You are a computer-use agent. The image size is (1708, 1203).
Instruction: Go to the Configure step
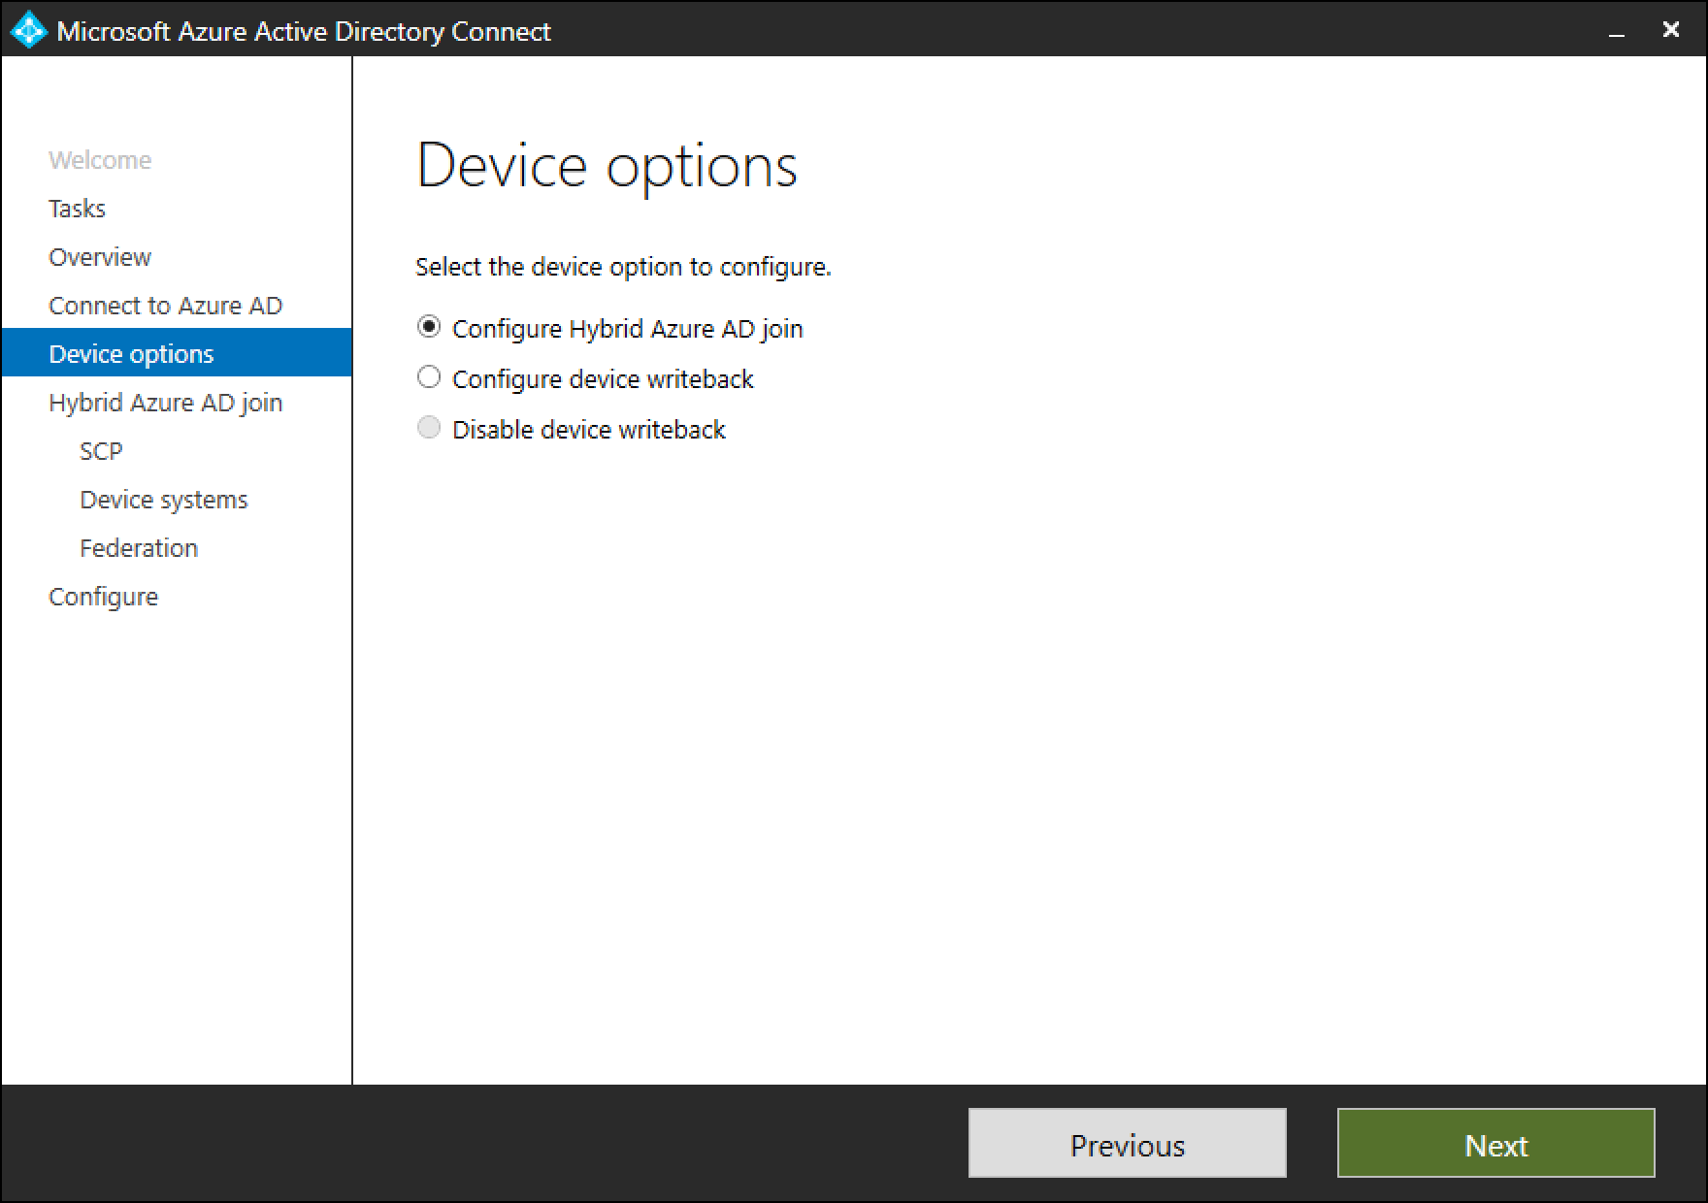pos(103,596)
